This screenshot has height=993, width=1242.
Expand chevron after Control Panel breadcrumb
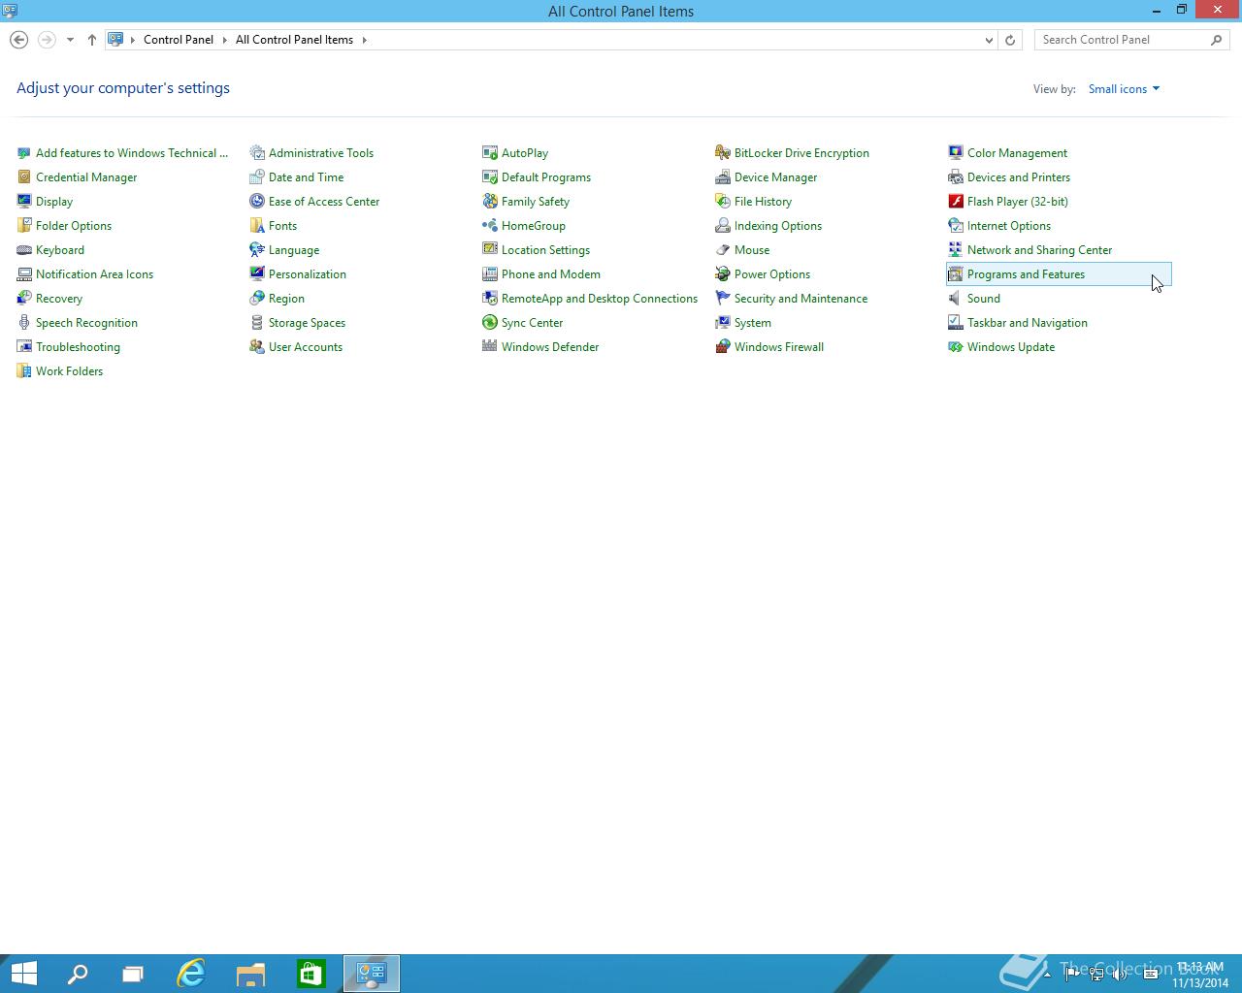tap(224, 40)
